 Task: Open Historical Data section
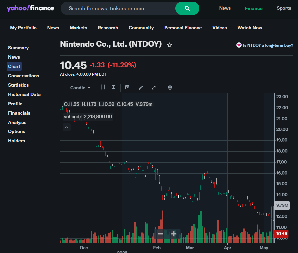[24, 94]
